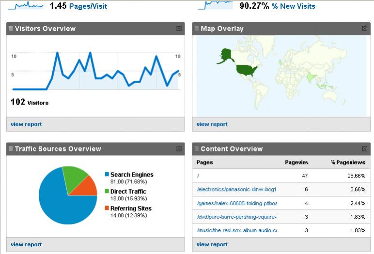This screenshot has height=254, width=374.
Task: Click the 3.66% pageviews cell
Action: pyautogui.click(x=358, y=190)
